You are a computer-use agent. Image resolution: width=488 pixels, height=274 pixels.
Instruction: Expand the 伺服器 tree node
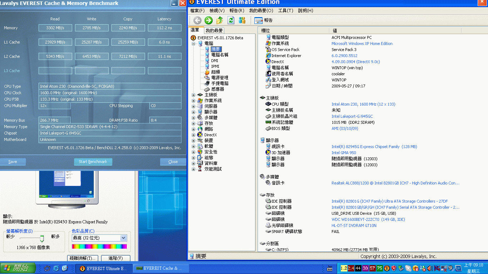coord(194,106)
